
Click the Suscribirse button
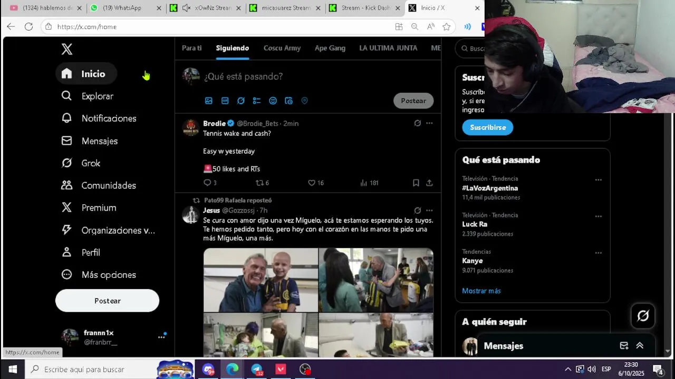[488, 127]
